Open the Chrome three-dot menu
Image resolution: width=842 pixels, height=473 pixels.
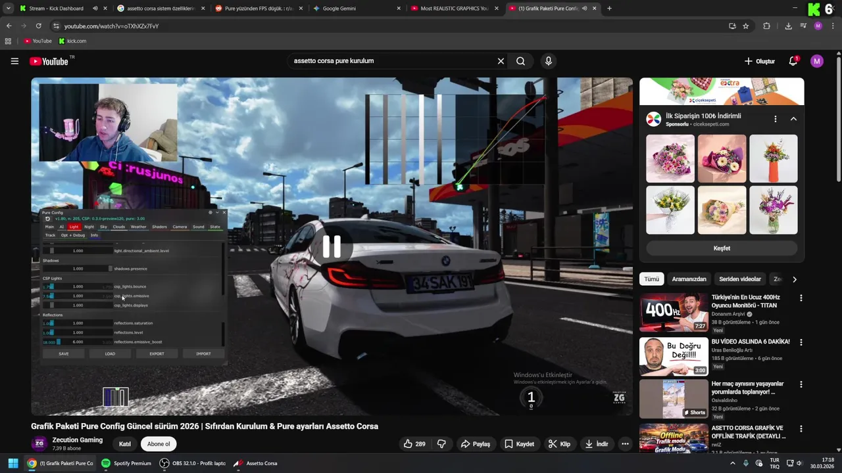(833, 26)
